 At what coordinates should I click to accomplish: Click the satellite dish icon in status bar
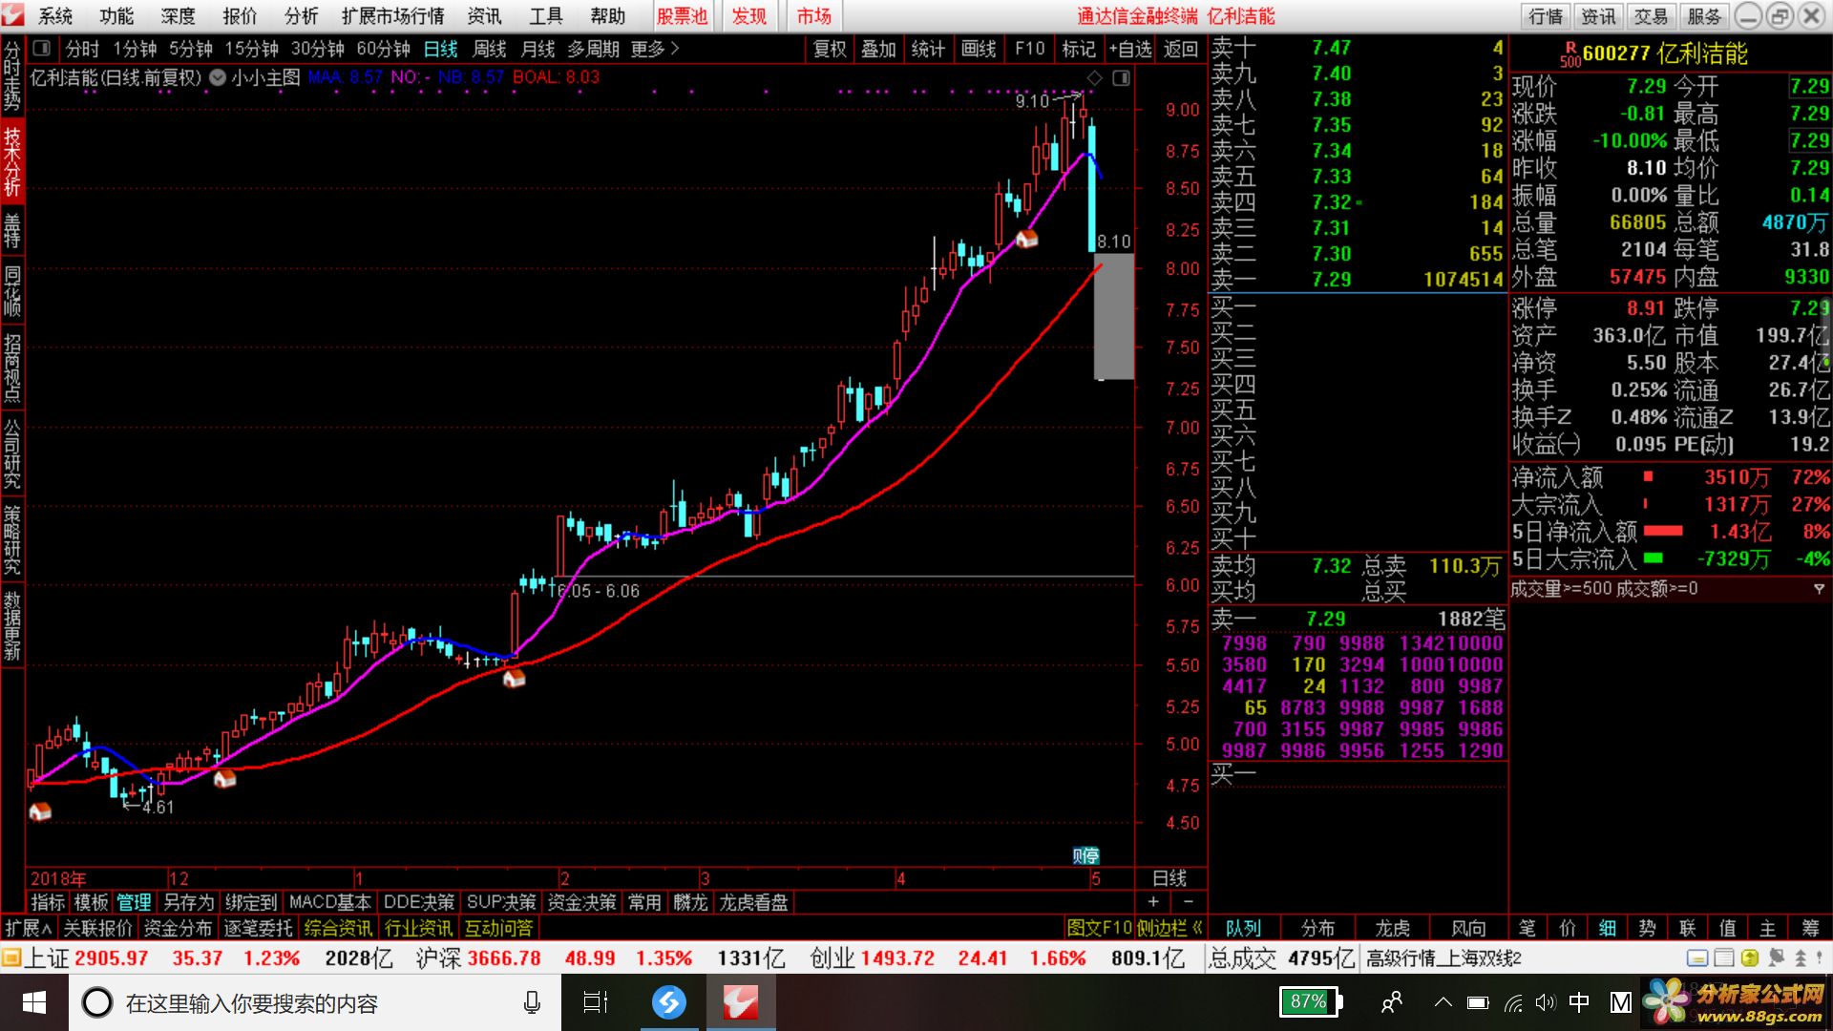click(x=1776, y=957)
